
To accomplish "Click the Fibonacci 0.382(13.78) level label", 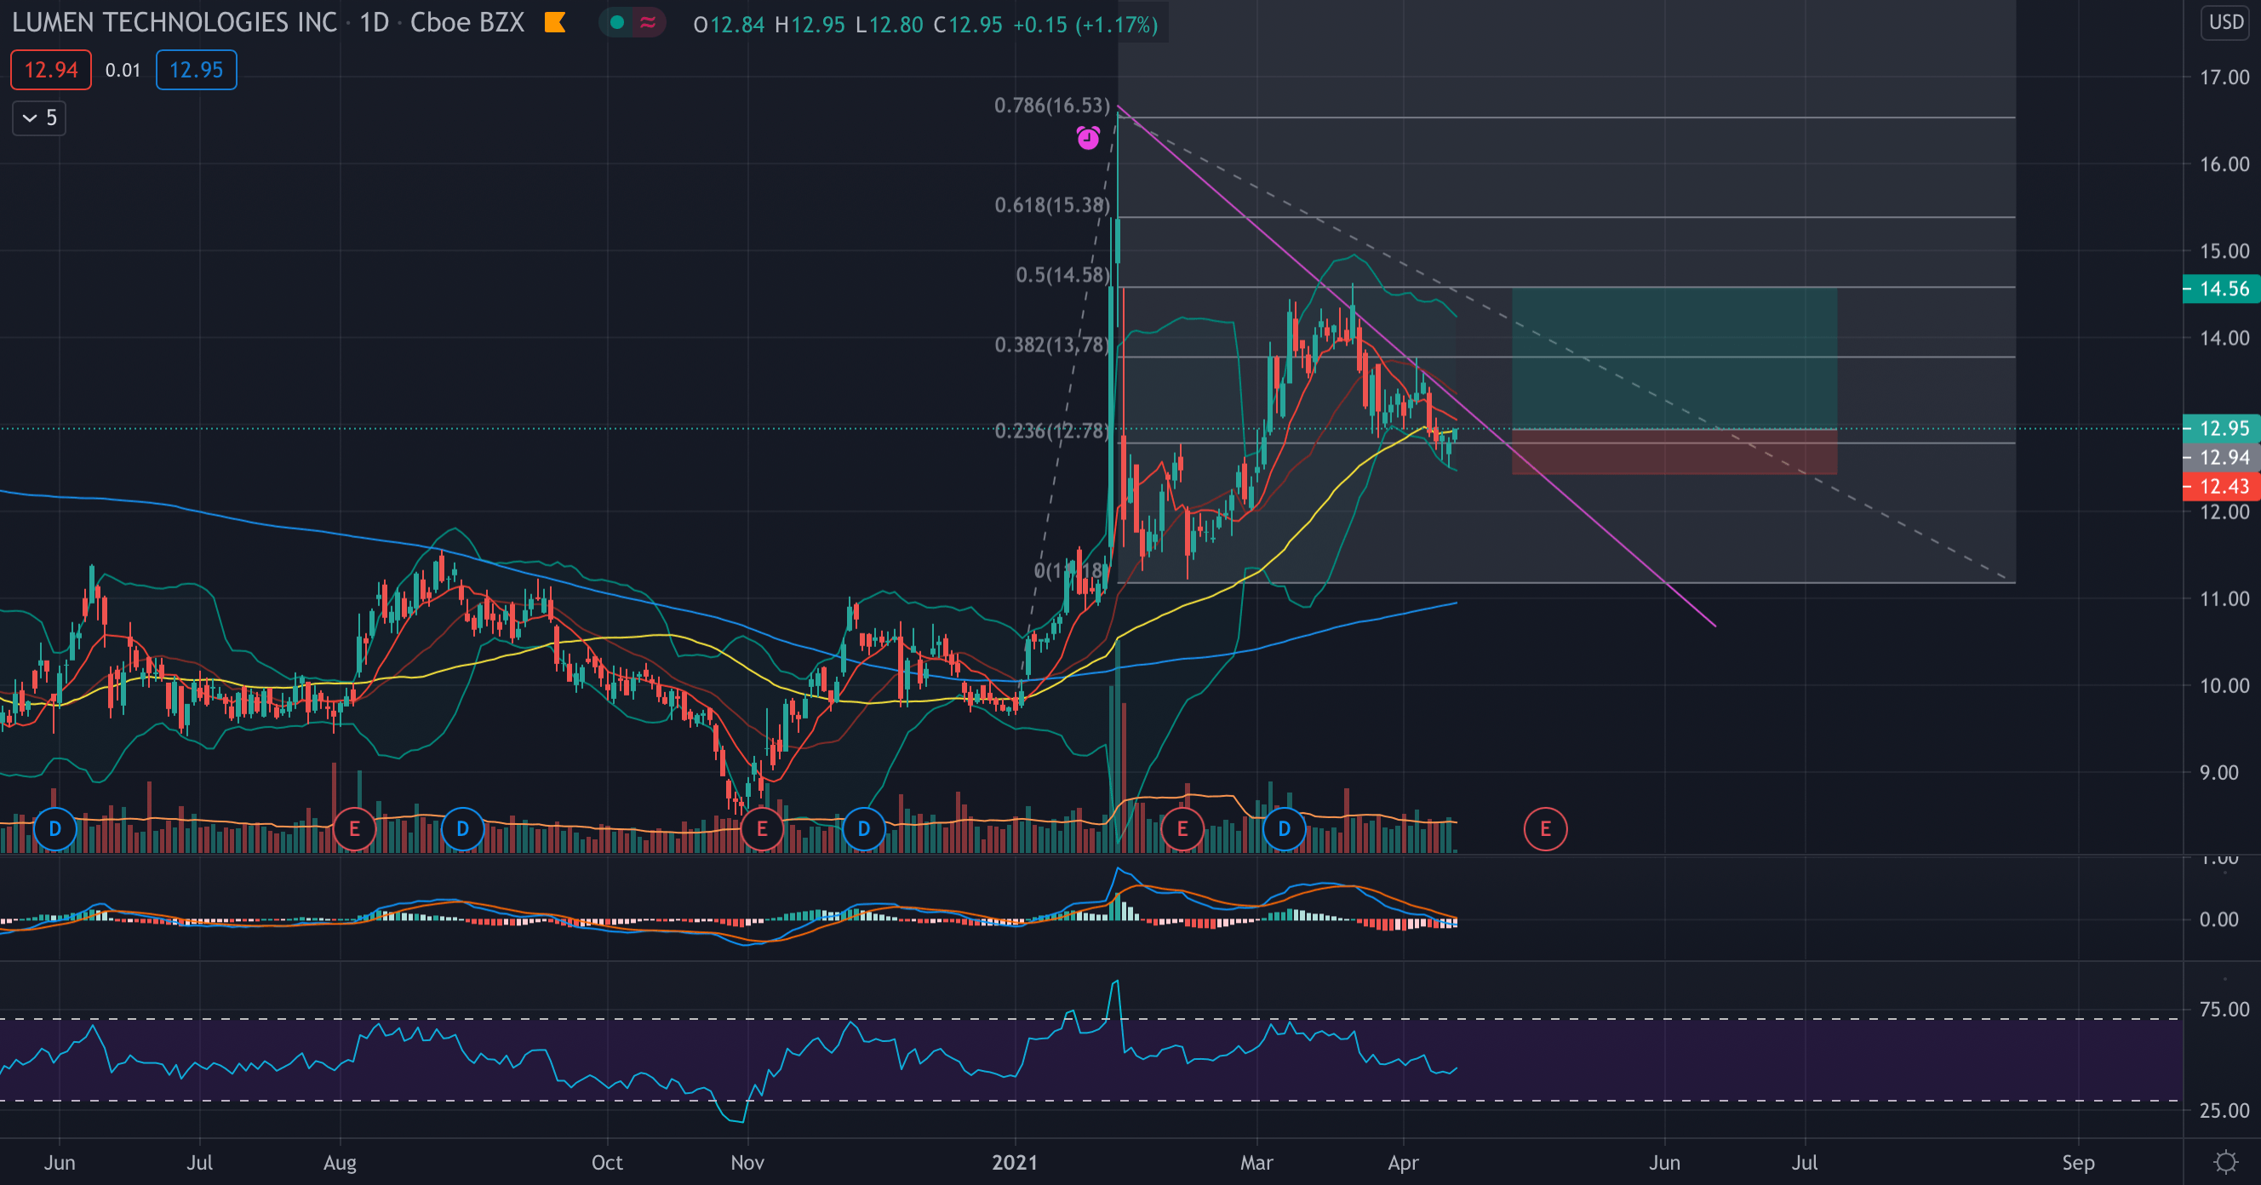I will tap(1051, 344).
